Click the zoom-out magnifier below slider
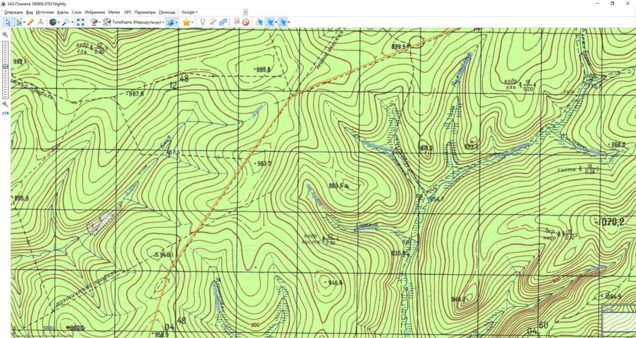 [5, 104]
